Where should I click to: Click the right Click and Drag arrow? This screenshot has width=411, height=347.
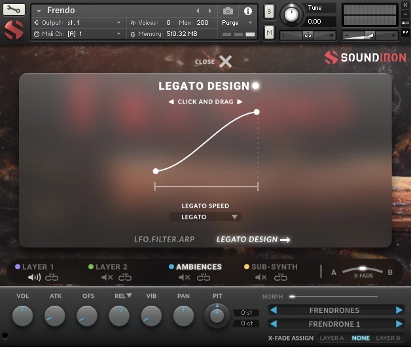coord(240,101)
